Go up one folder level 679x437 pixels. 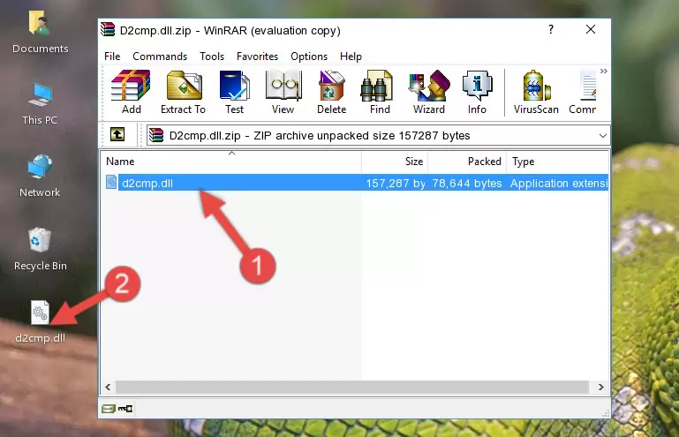tap(117, 135)
